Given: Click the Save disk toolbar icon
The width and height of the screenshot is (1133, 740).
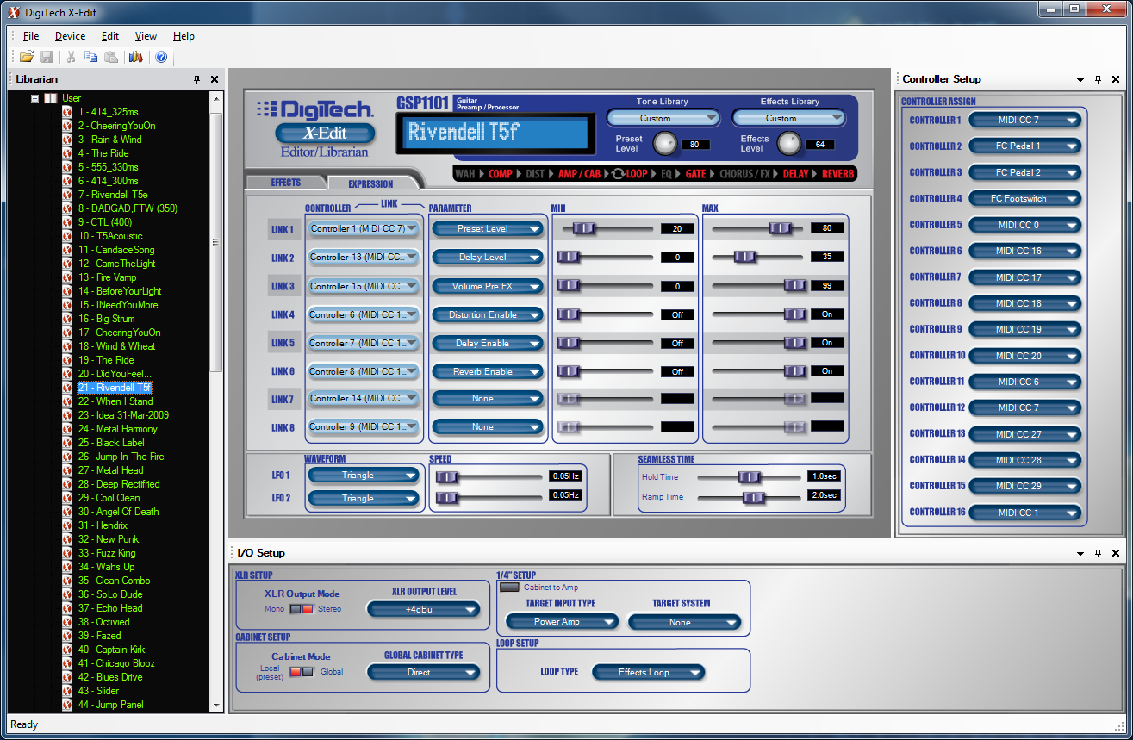Looking at the screenshot, I should 47,57.
